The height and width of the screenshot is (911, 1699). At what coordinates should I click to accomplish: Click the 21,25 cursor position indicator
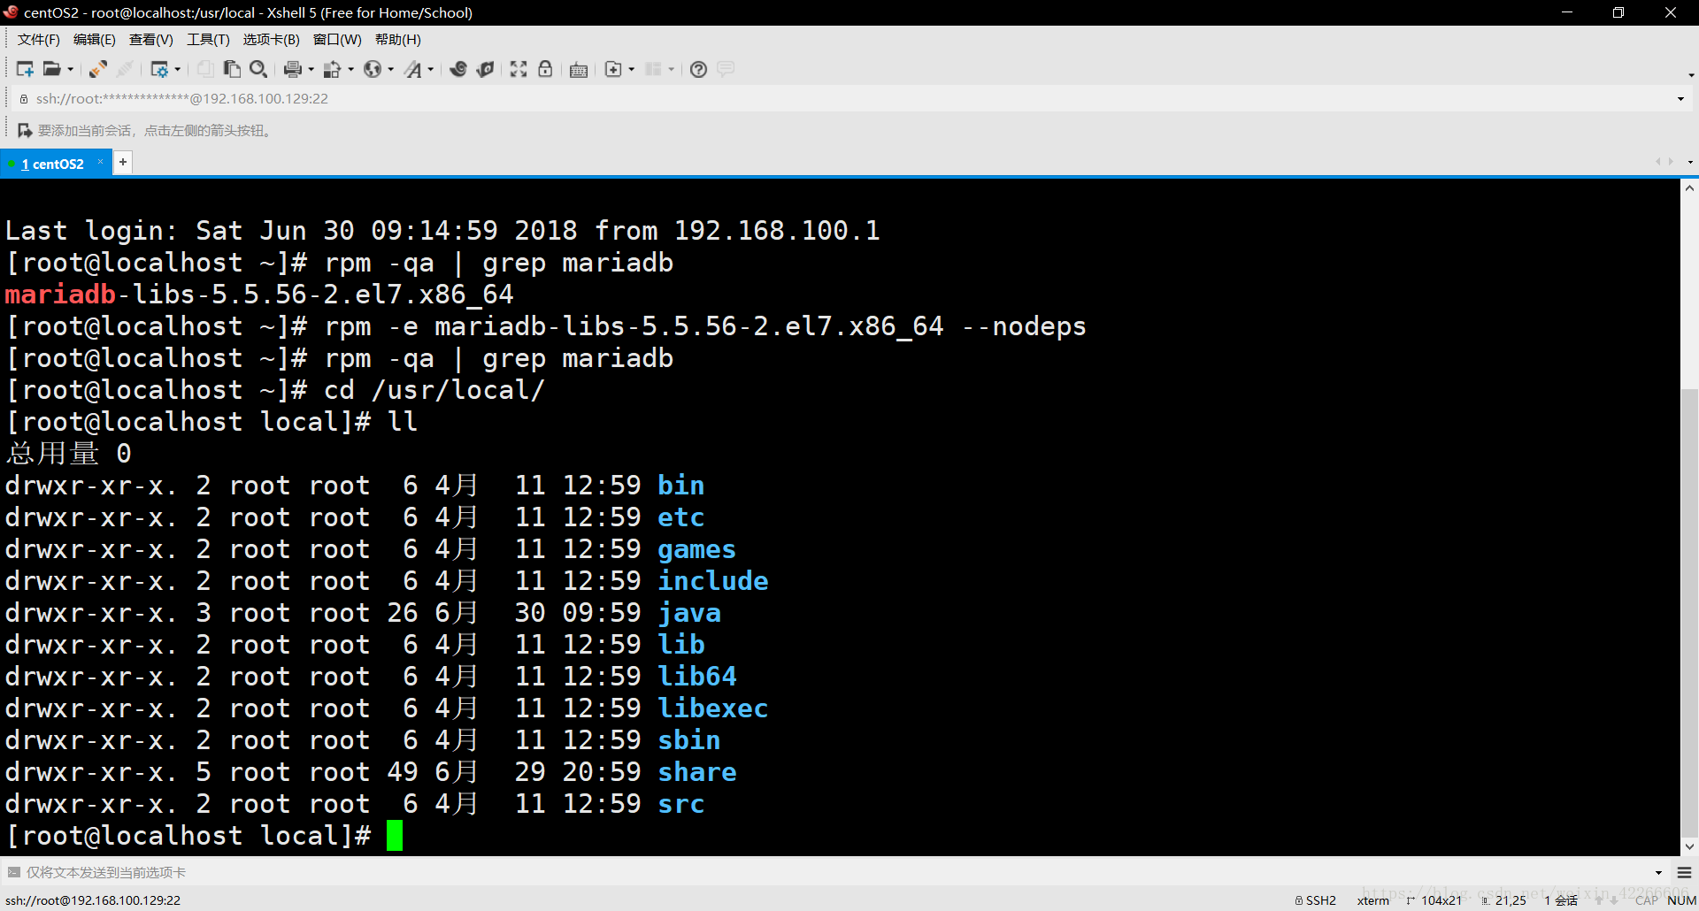(1503, 900)
